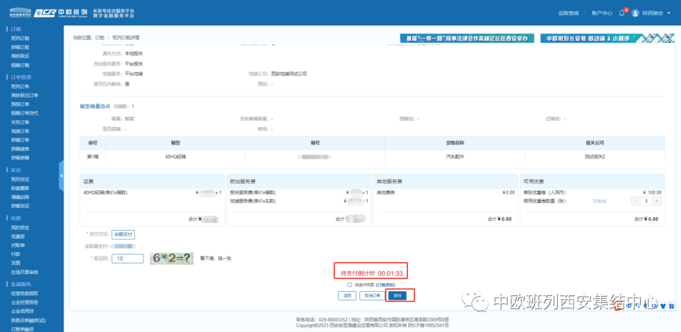Open 预报订单 in the sidebar
Screen dimensions: 681x332
coord(20,104)
